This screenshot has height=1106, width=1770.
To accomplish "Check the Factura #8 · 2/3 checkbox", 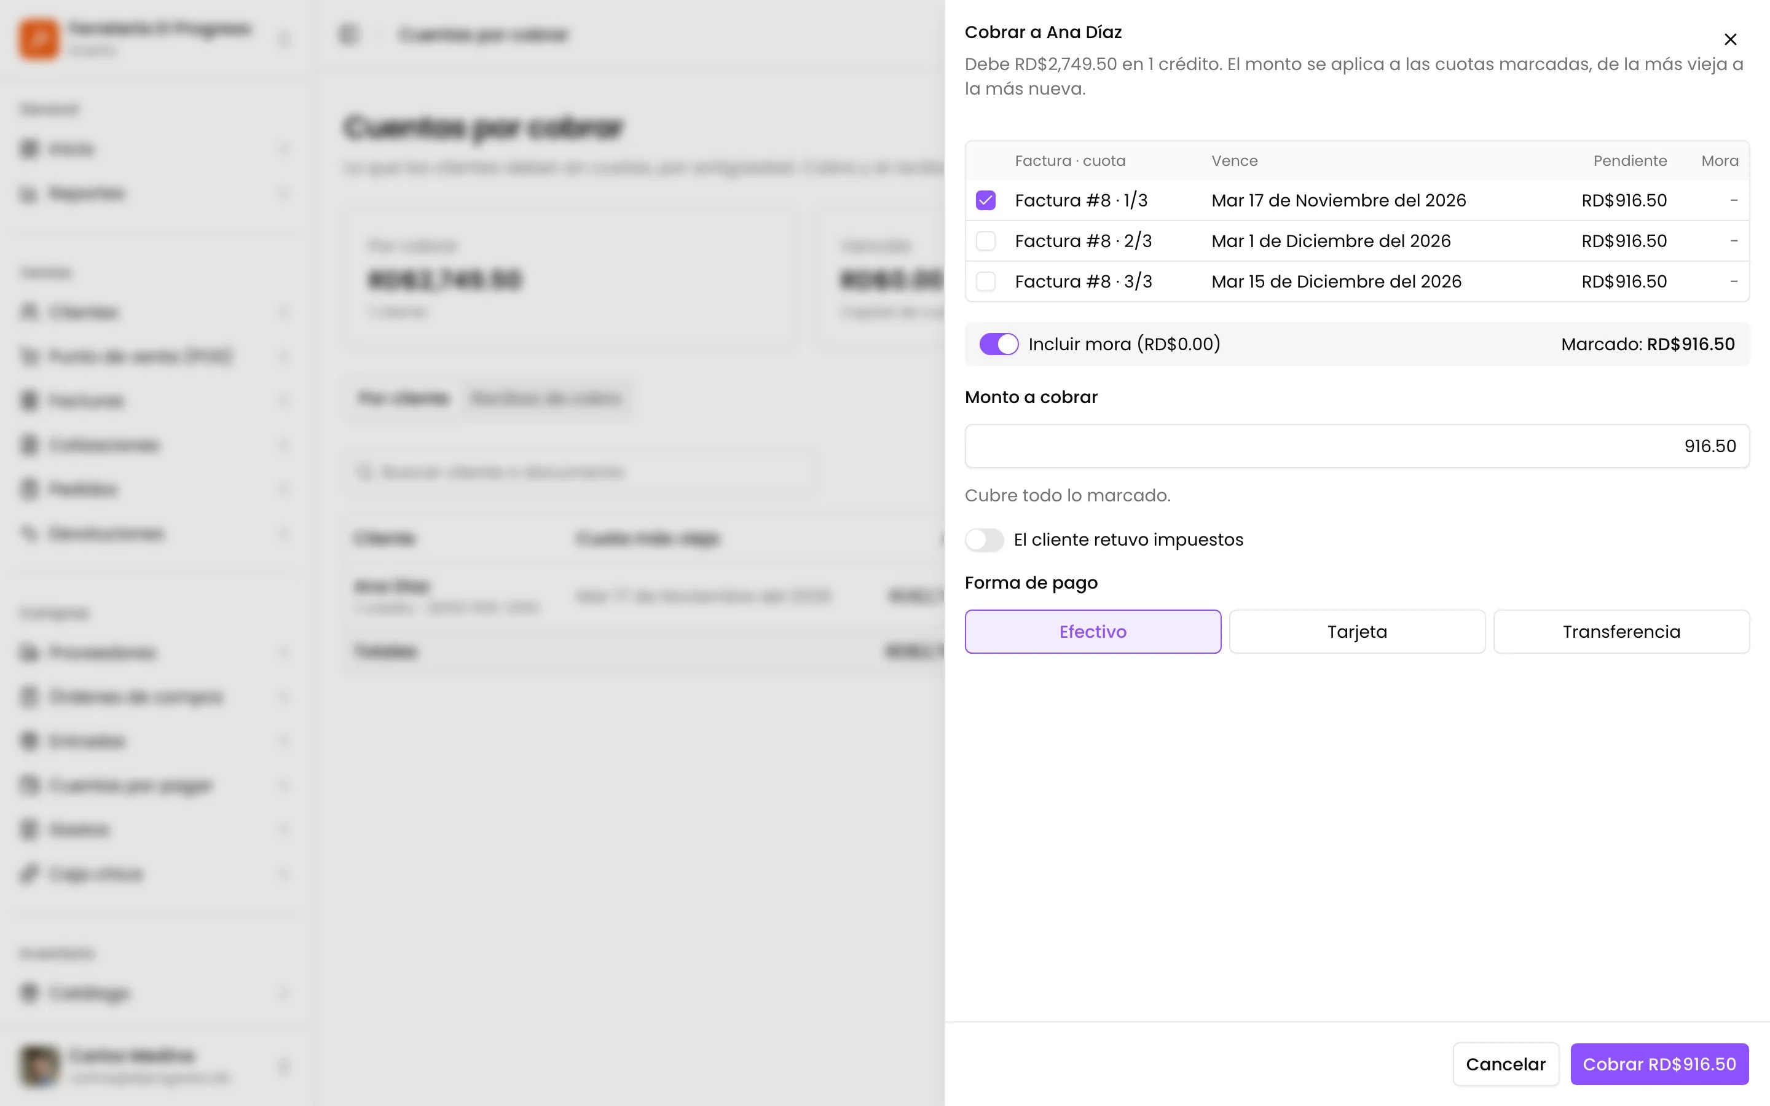I will click(985, 241).
